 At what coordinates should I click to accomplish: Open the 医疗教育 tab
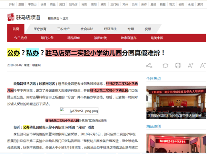(40, 29)
